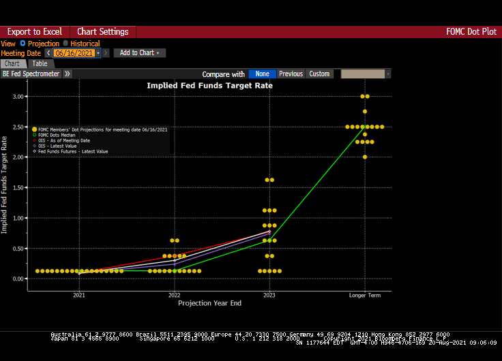Click FOMC Members' Dot Projections legend marker
This screenshot has height=361, width=502.
[35, 129]
